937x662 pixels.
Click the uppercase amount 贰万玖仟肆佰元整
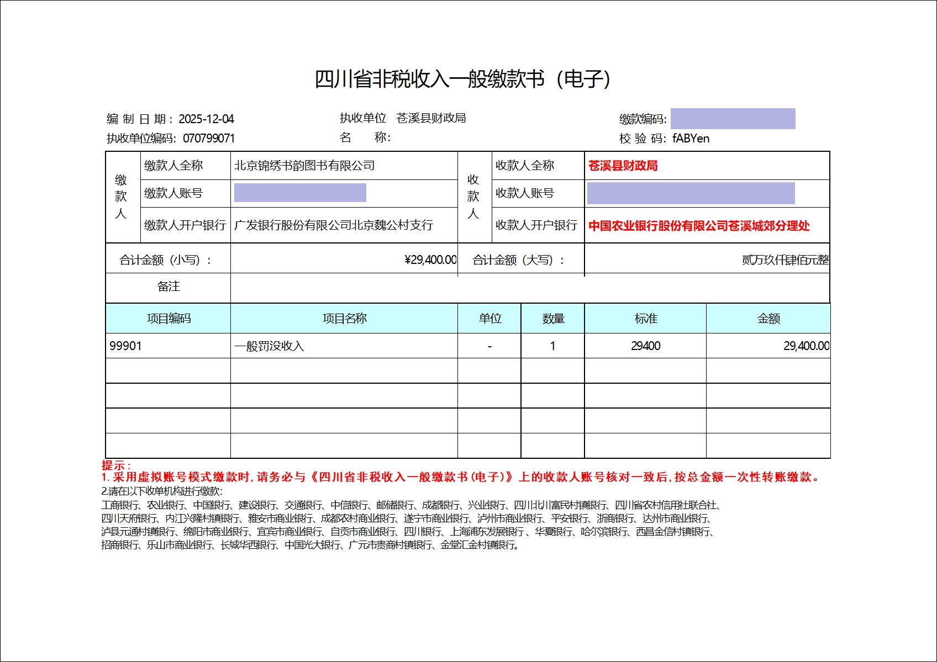pos(785,260)
